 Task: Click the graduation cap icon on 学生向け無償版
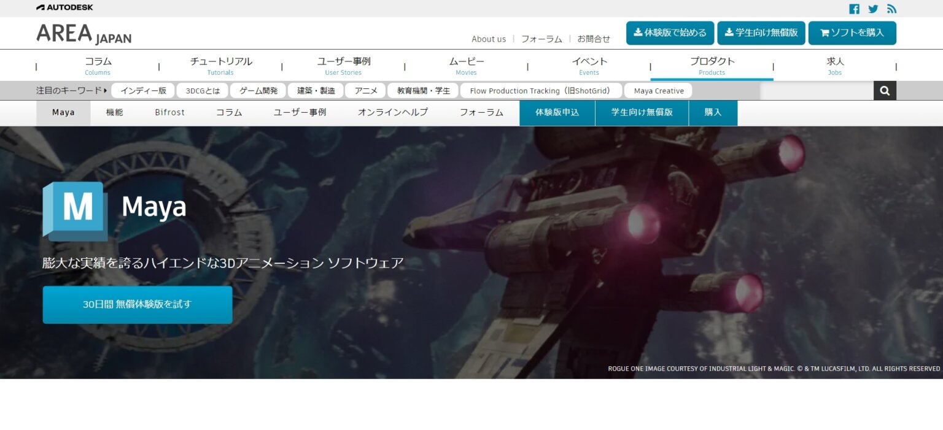728,33
